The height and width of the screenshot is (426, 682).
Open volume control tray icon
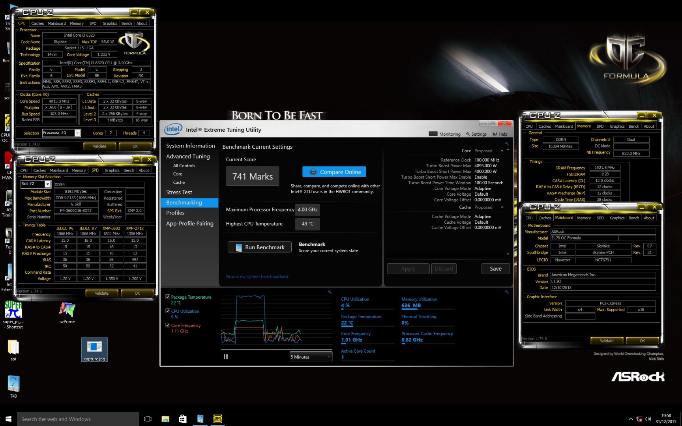(x=648, y=419)
